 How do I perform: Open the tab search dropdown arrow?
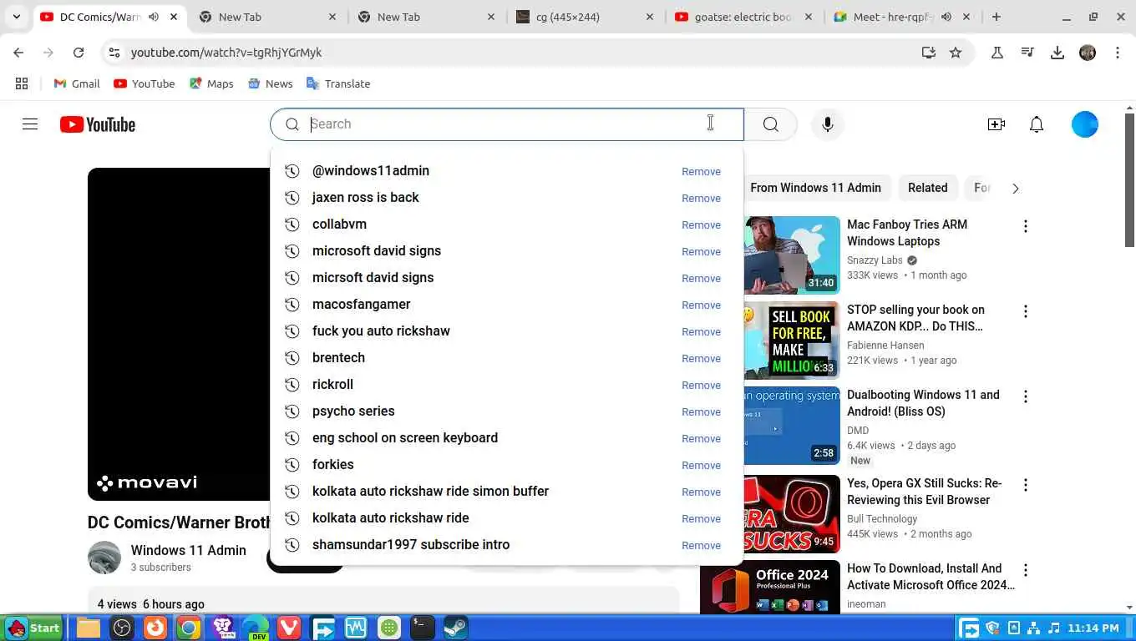pyautogui.click(x=16, y=17)
